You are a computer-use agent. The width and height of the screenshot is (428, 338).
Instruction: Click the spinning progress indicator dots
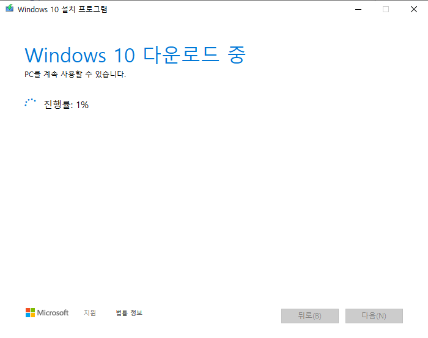tap(30, 103)
